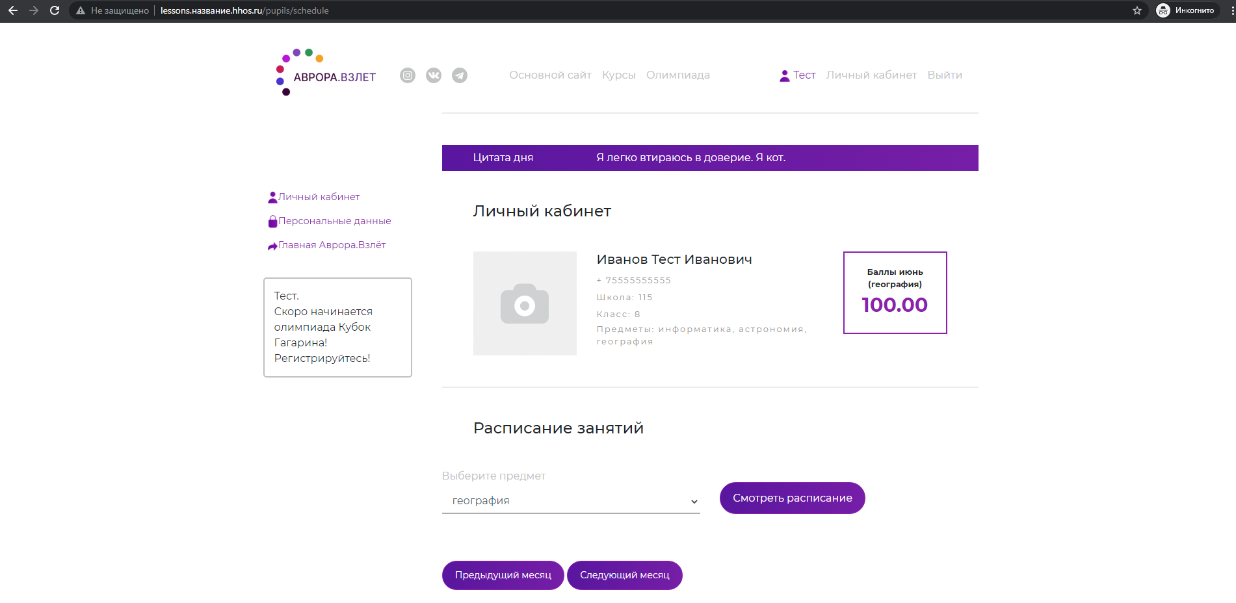The width and height of the screenshot is (1236, 603).
Task: Click the Аврора.Взлёт logo
Action: pos(326,73)
